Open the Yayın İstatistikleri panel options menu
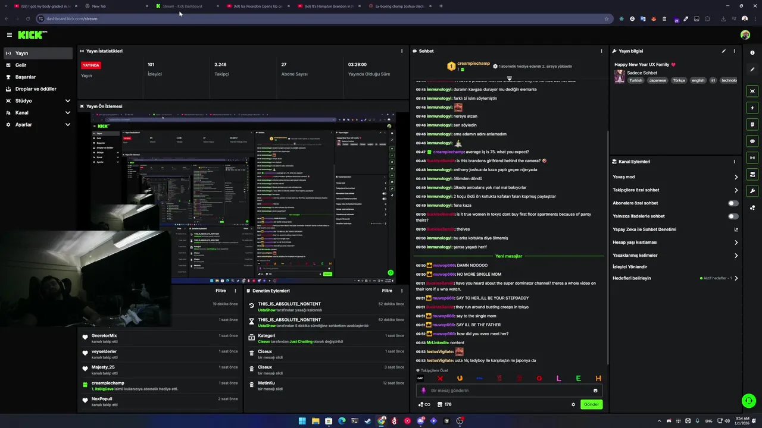The width and height of the screenshot is (762, 428). tap(402, 51)
